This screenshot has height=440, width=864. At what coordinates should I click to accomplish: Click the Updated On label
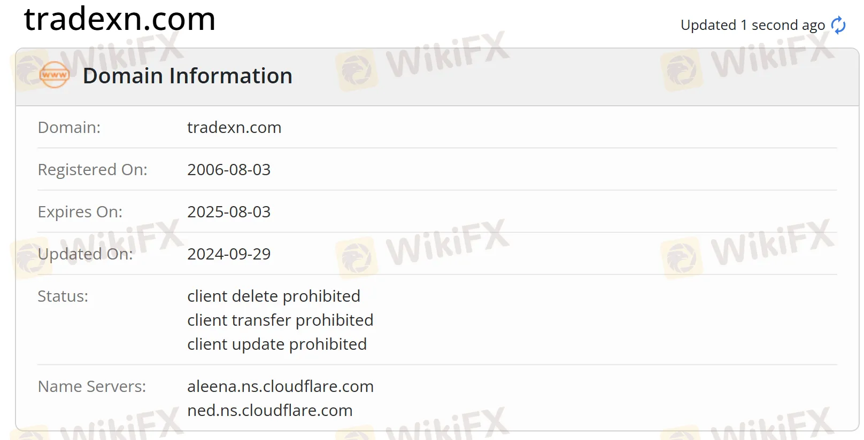86,254
